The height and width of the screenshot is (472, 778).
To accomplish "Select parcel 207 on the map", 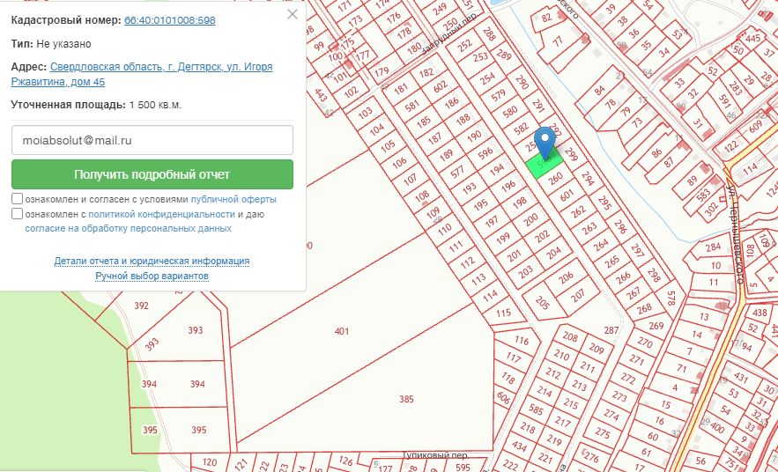I will click(577, 296).
